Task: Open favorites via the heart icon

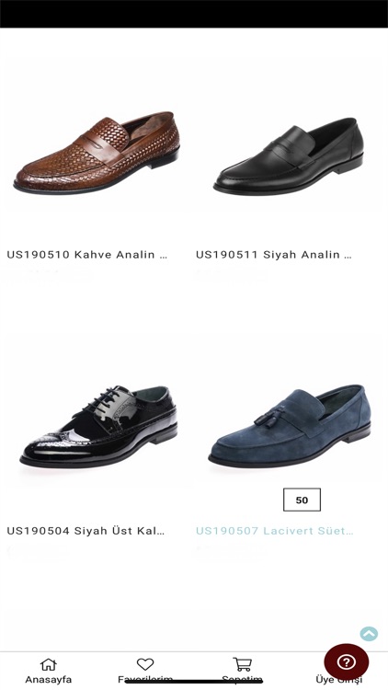Action: [145, 664]
